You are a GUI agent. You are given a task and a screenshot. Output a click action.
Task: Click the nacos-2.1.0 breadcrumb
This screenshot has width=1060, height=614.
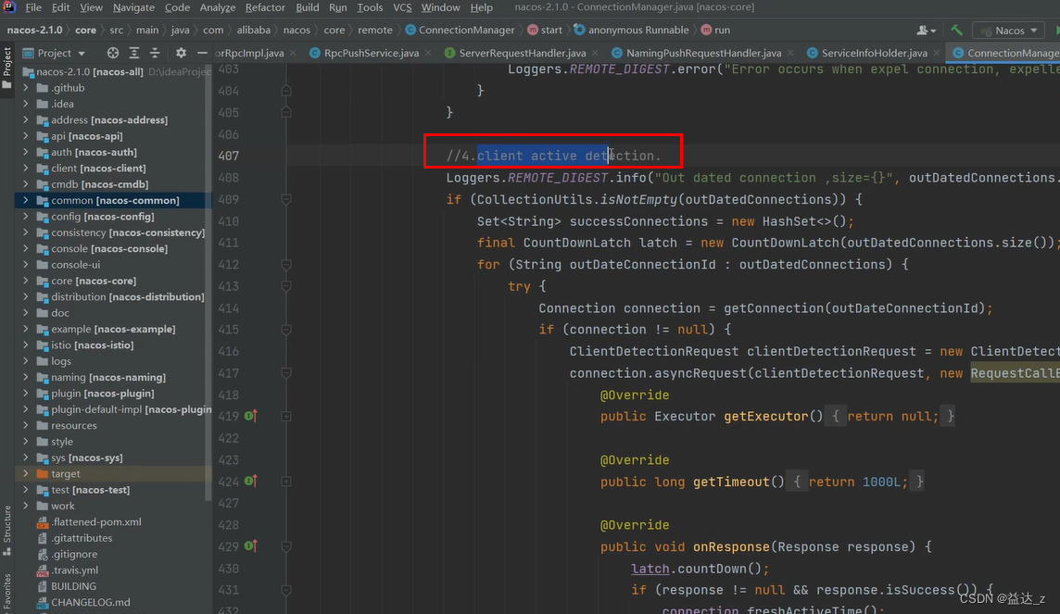(34, 31)
